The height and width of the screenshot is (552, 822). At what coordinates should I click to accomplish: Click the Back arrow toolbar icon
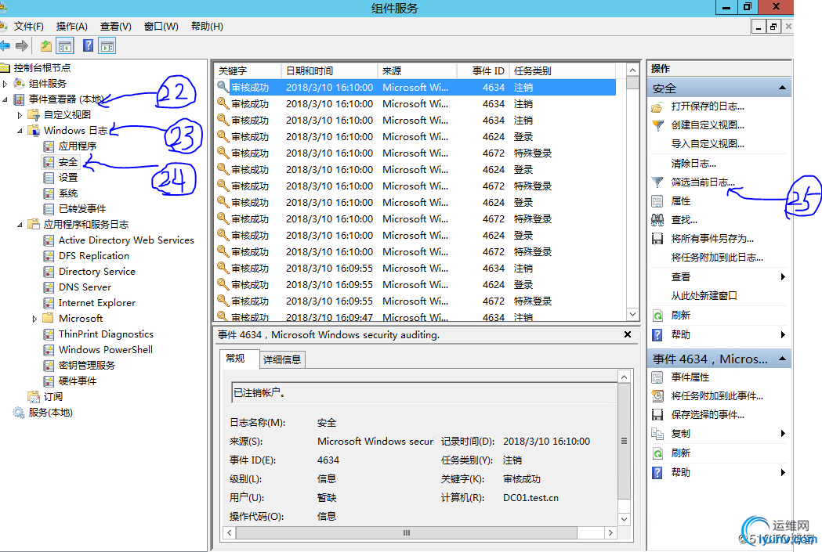pyautogui.click(x=5, y=46)
